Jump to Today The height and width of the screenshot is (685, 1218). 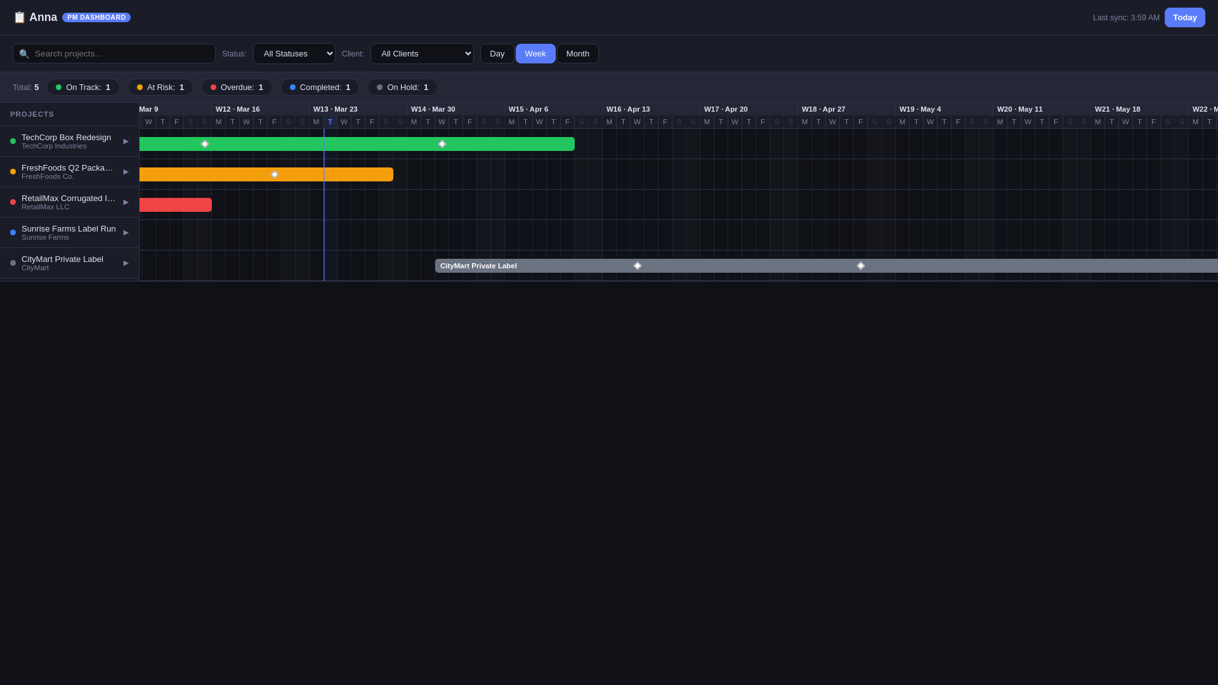1185,18
